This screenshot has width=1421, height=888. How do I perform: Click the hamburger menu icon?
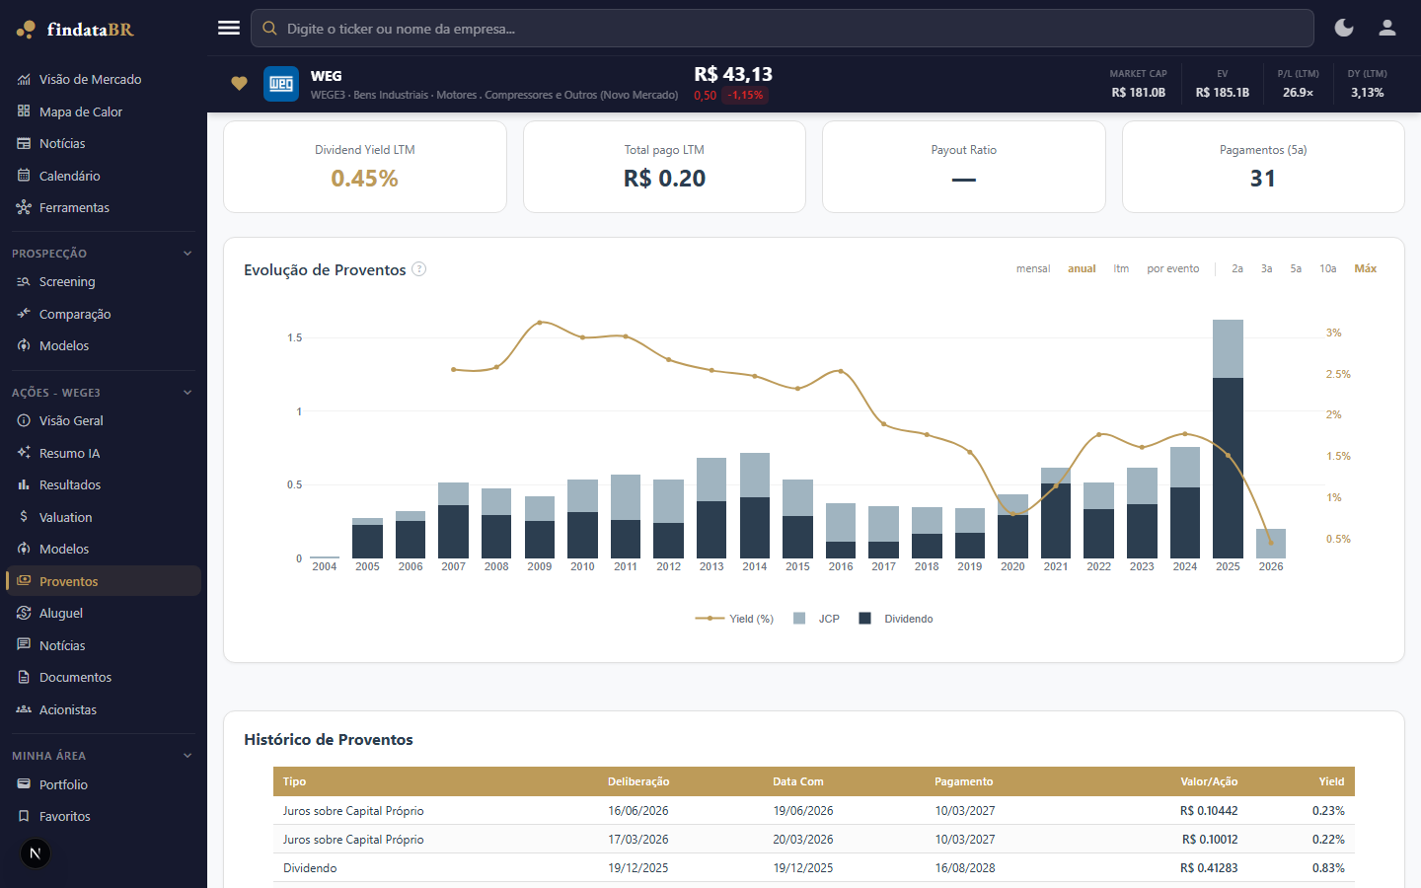click(229, 28)
